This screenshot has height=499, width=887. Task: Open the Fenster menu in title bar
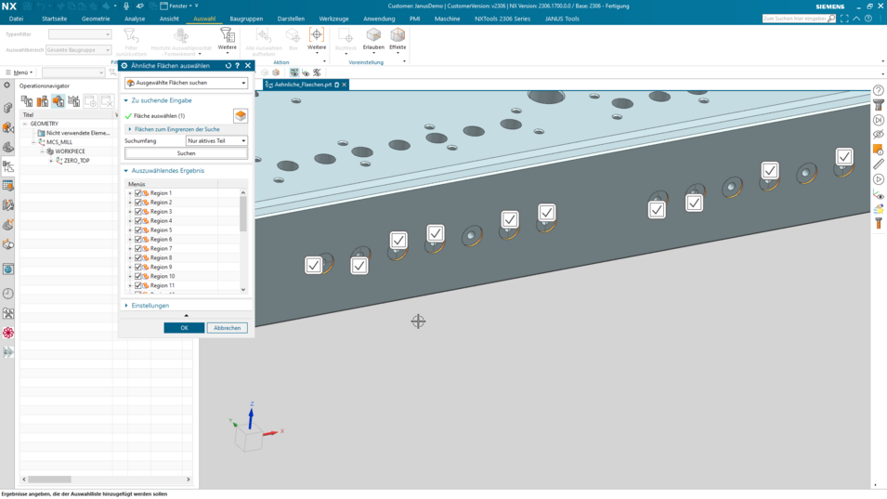click(177, 6)
